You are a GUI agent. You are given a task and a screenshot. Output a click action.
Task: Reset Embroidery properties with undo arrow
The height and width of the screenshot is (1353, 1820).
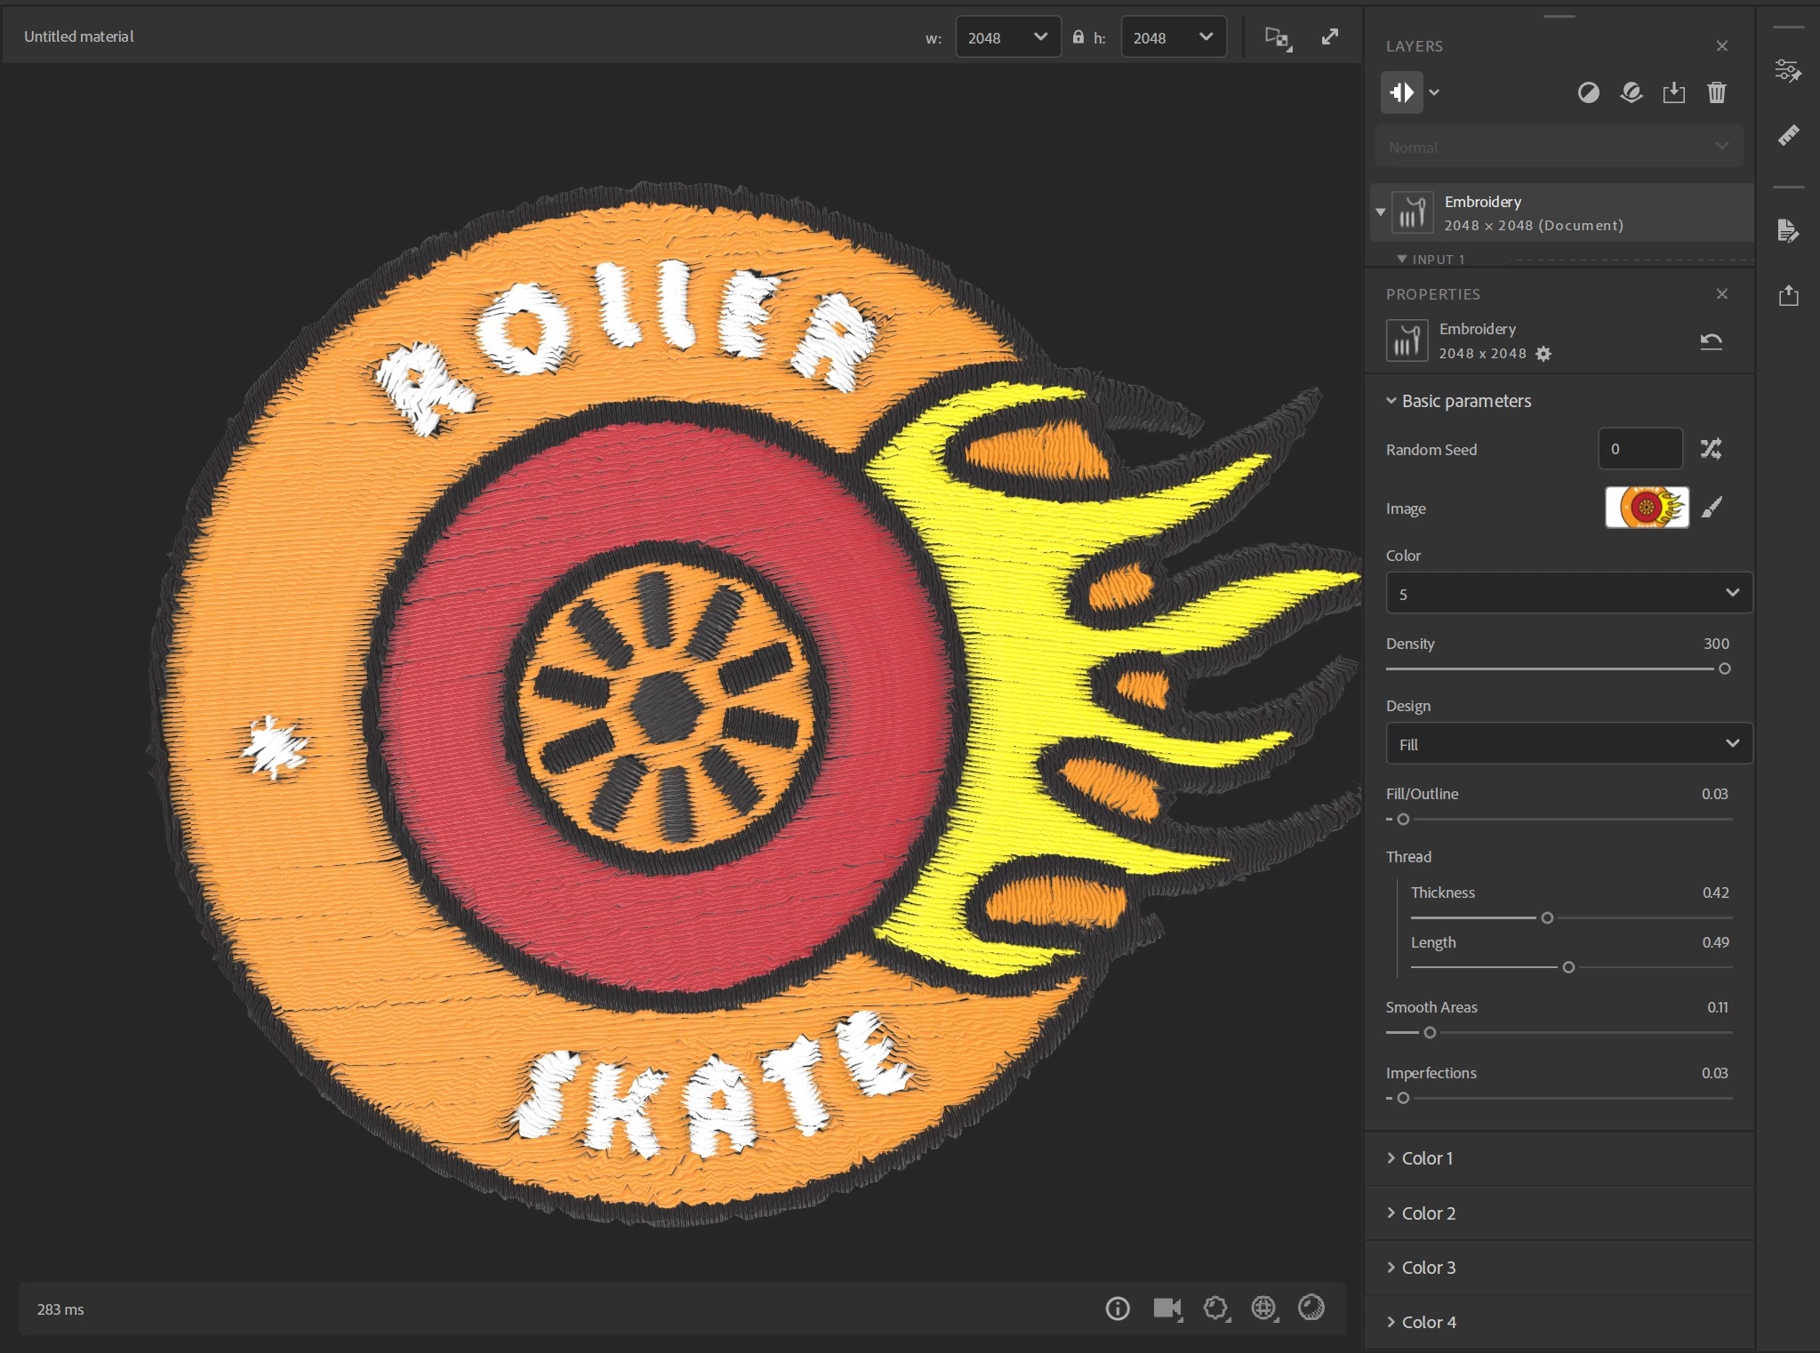tap(1711, 341)
